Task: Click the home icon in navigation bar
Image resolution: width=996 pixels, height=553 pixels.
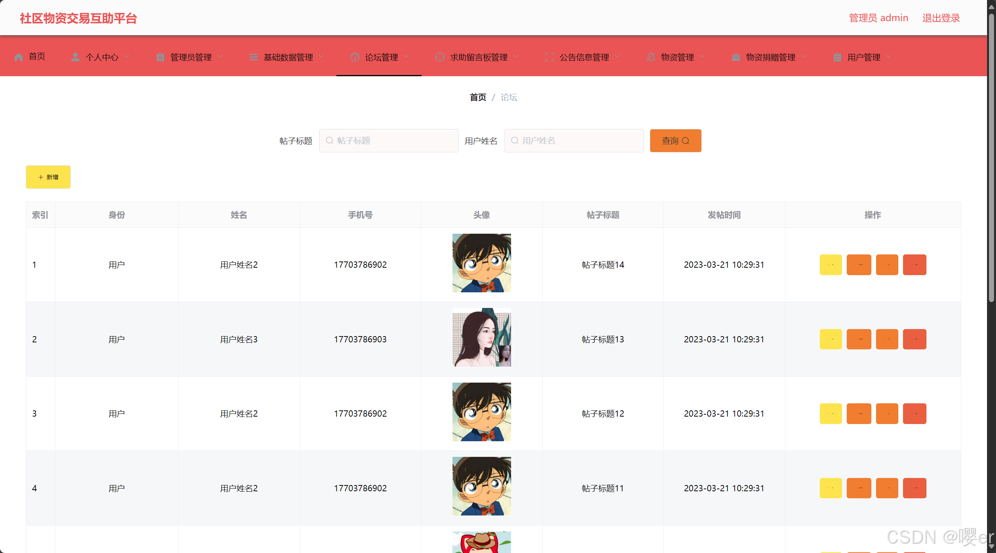Action: pyautogui.click(x=18, y=57)
